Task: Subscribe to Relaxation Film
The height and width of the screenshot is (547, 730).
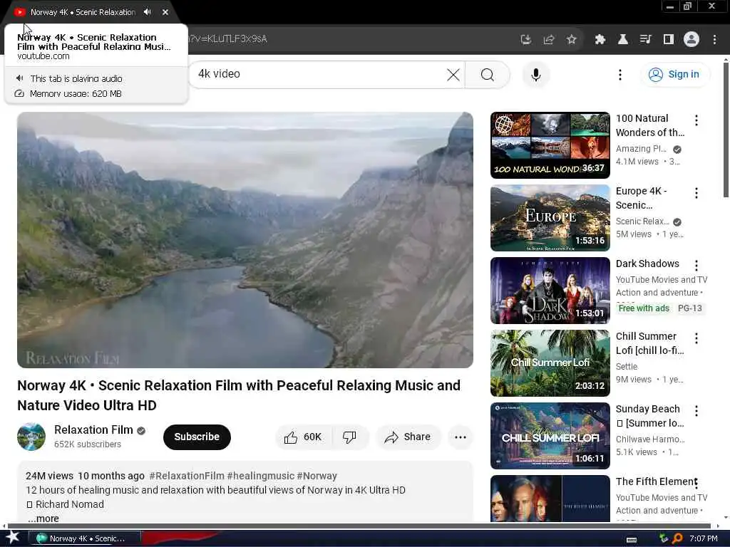Action: [197, 437]
